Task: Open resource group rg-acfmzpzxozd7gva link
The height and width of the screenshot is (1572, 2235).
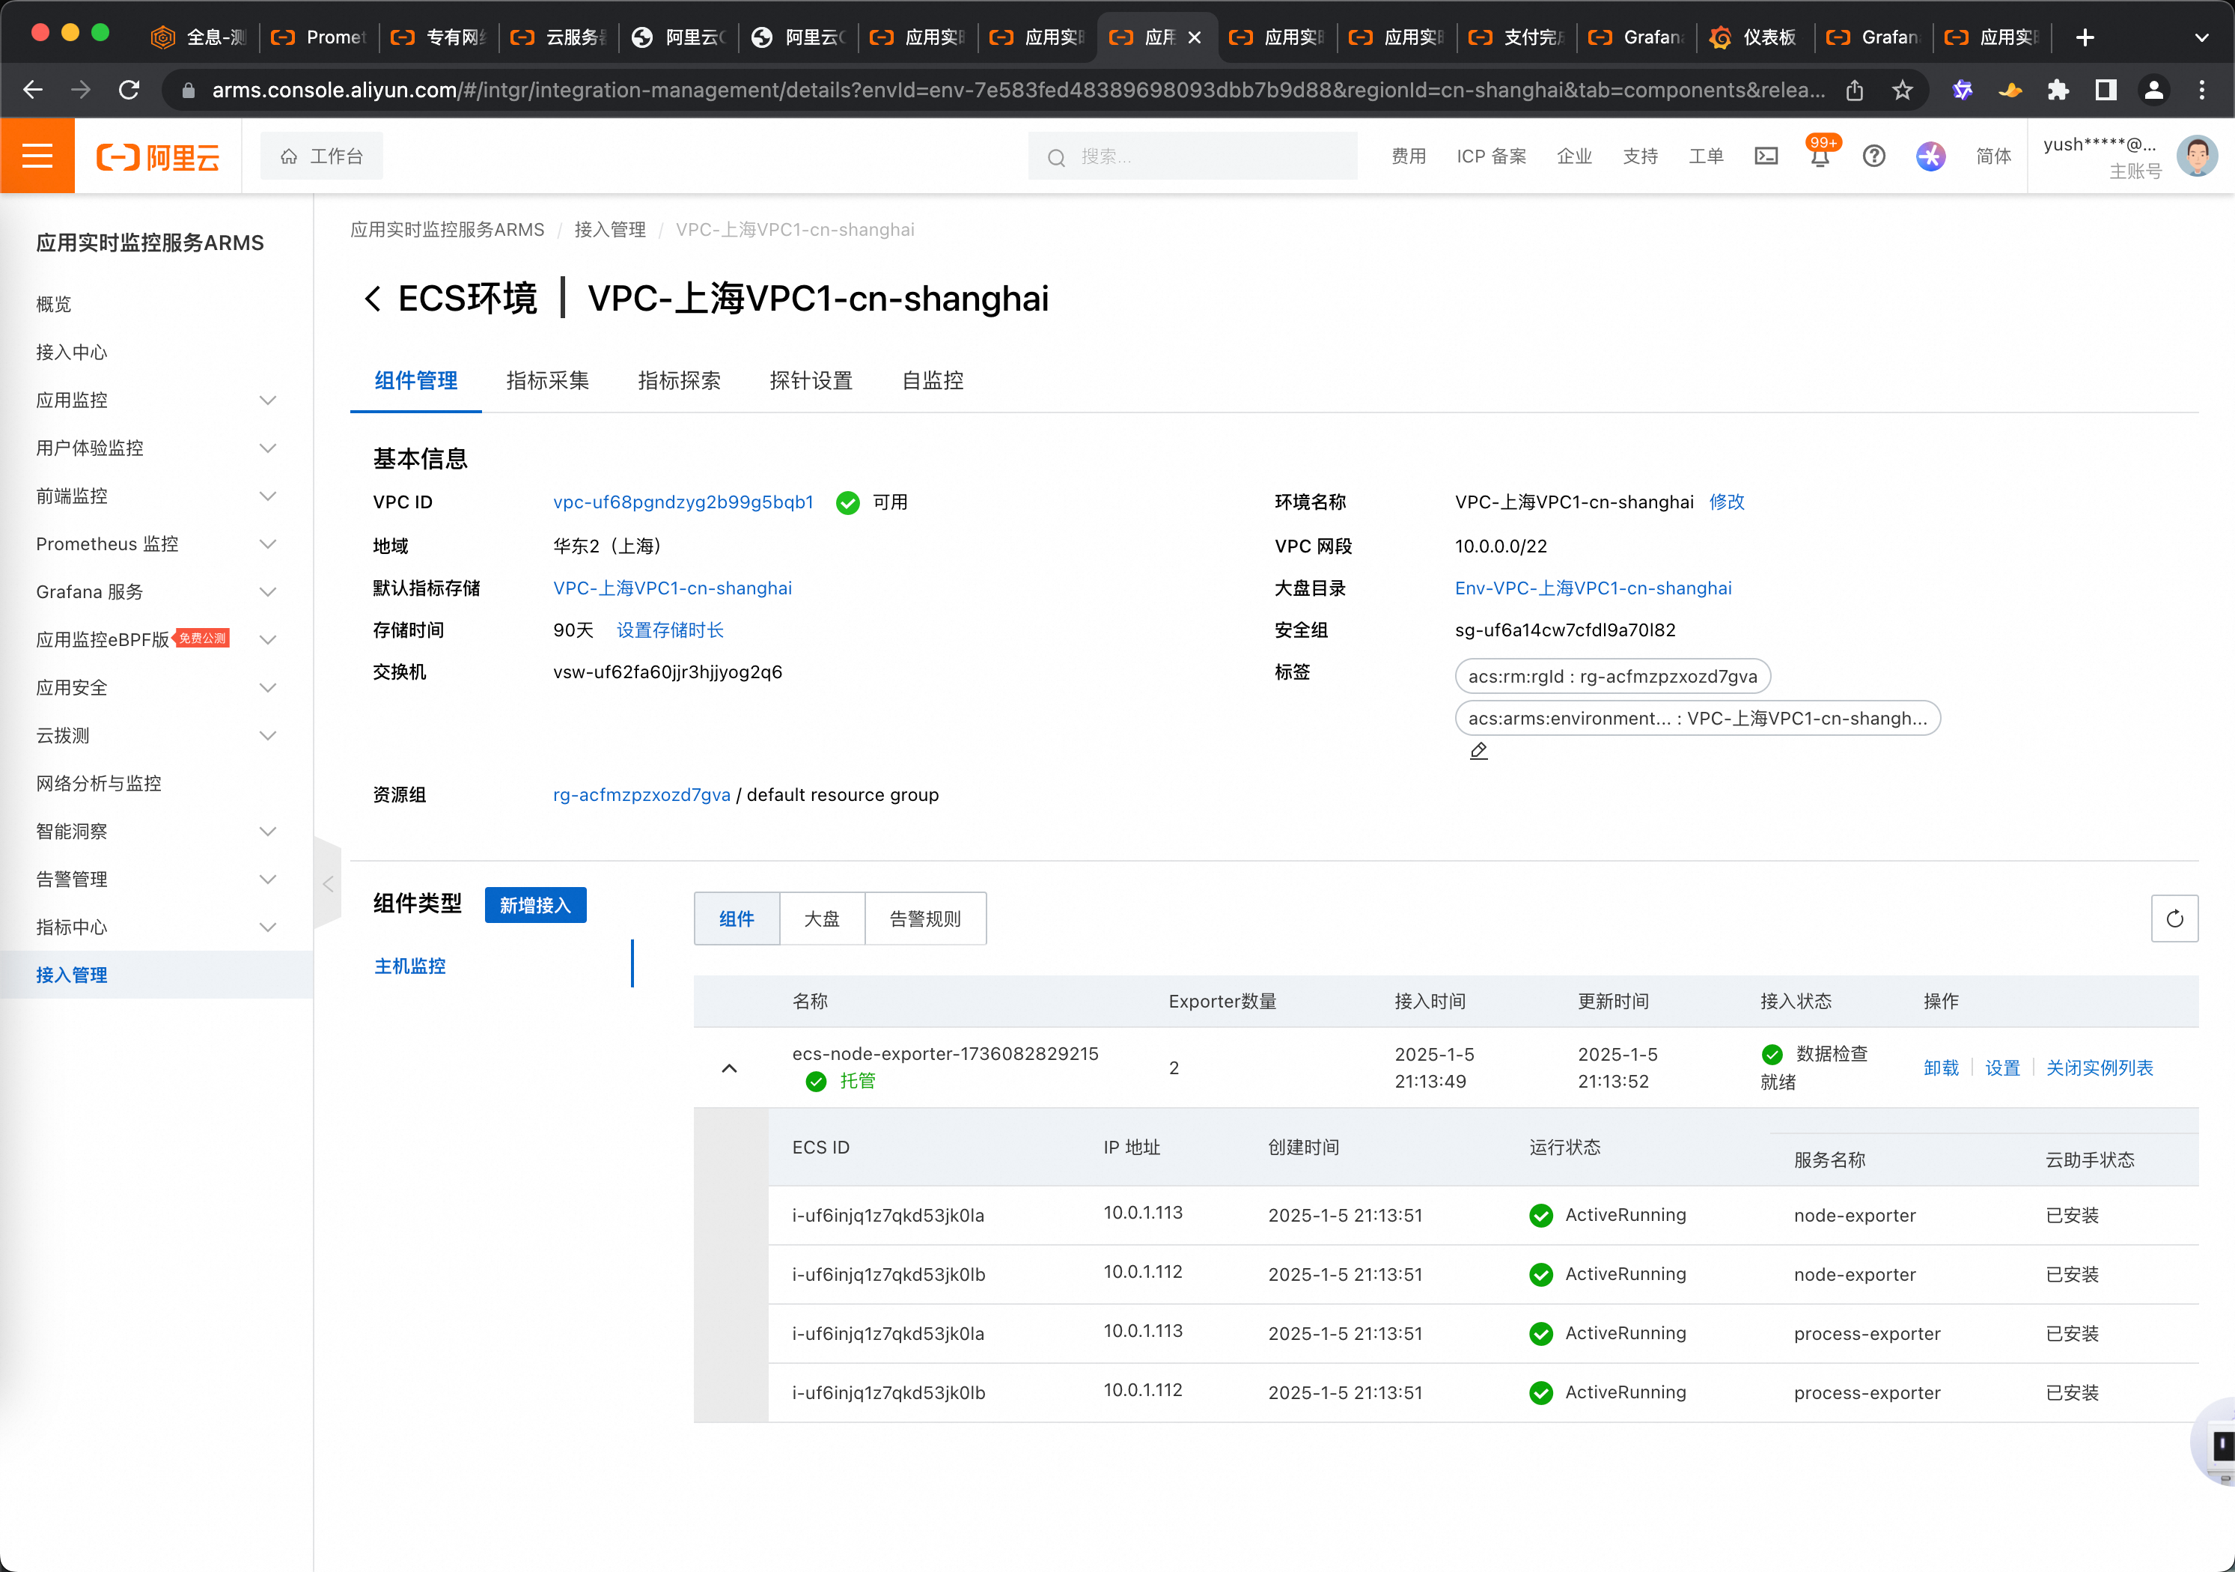Action: tap(641, 794)
